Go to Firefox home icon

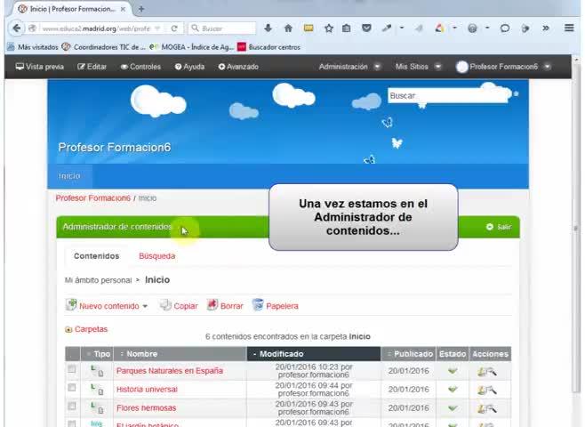288,28
